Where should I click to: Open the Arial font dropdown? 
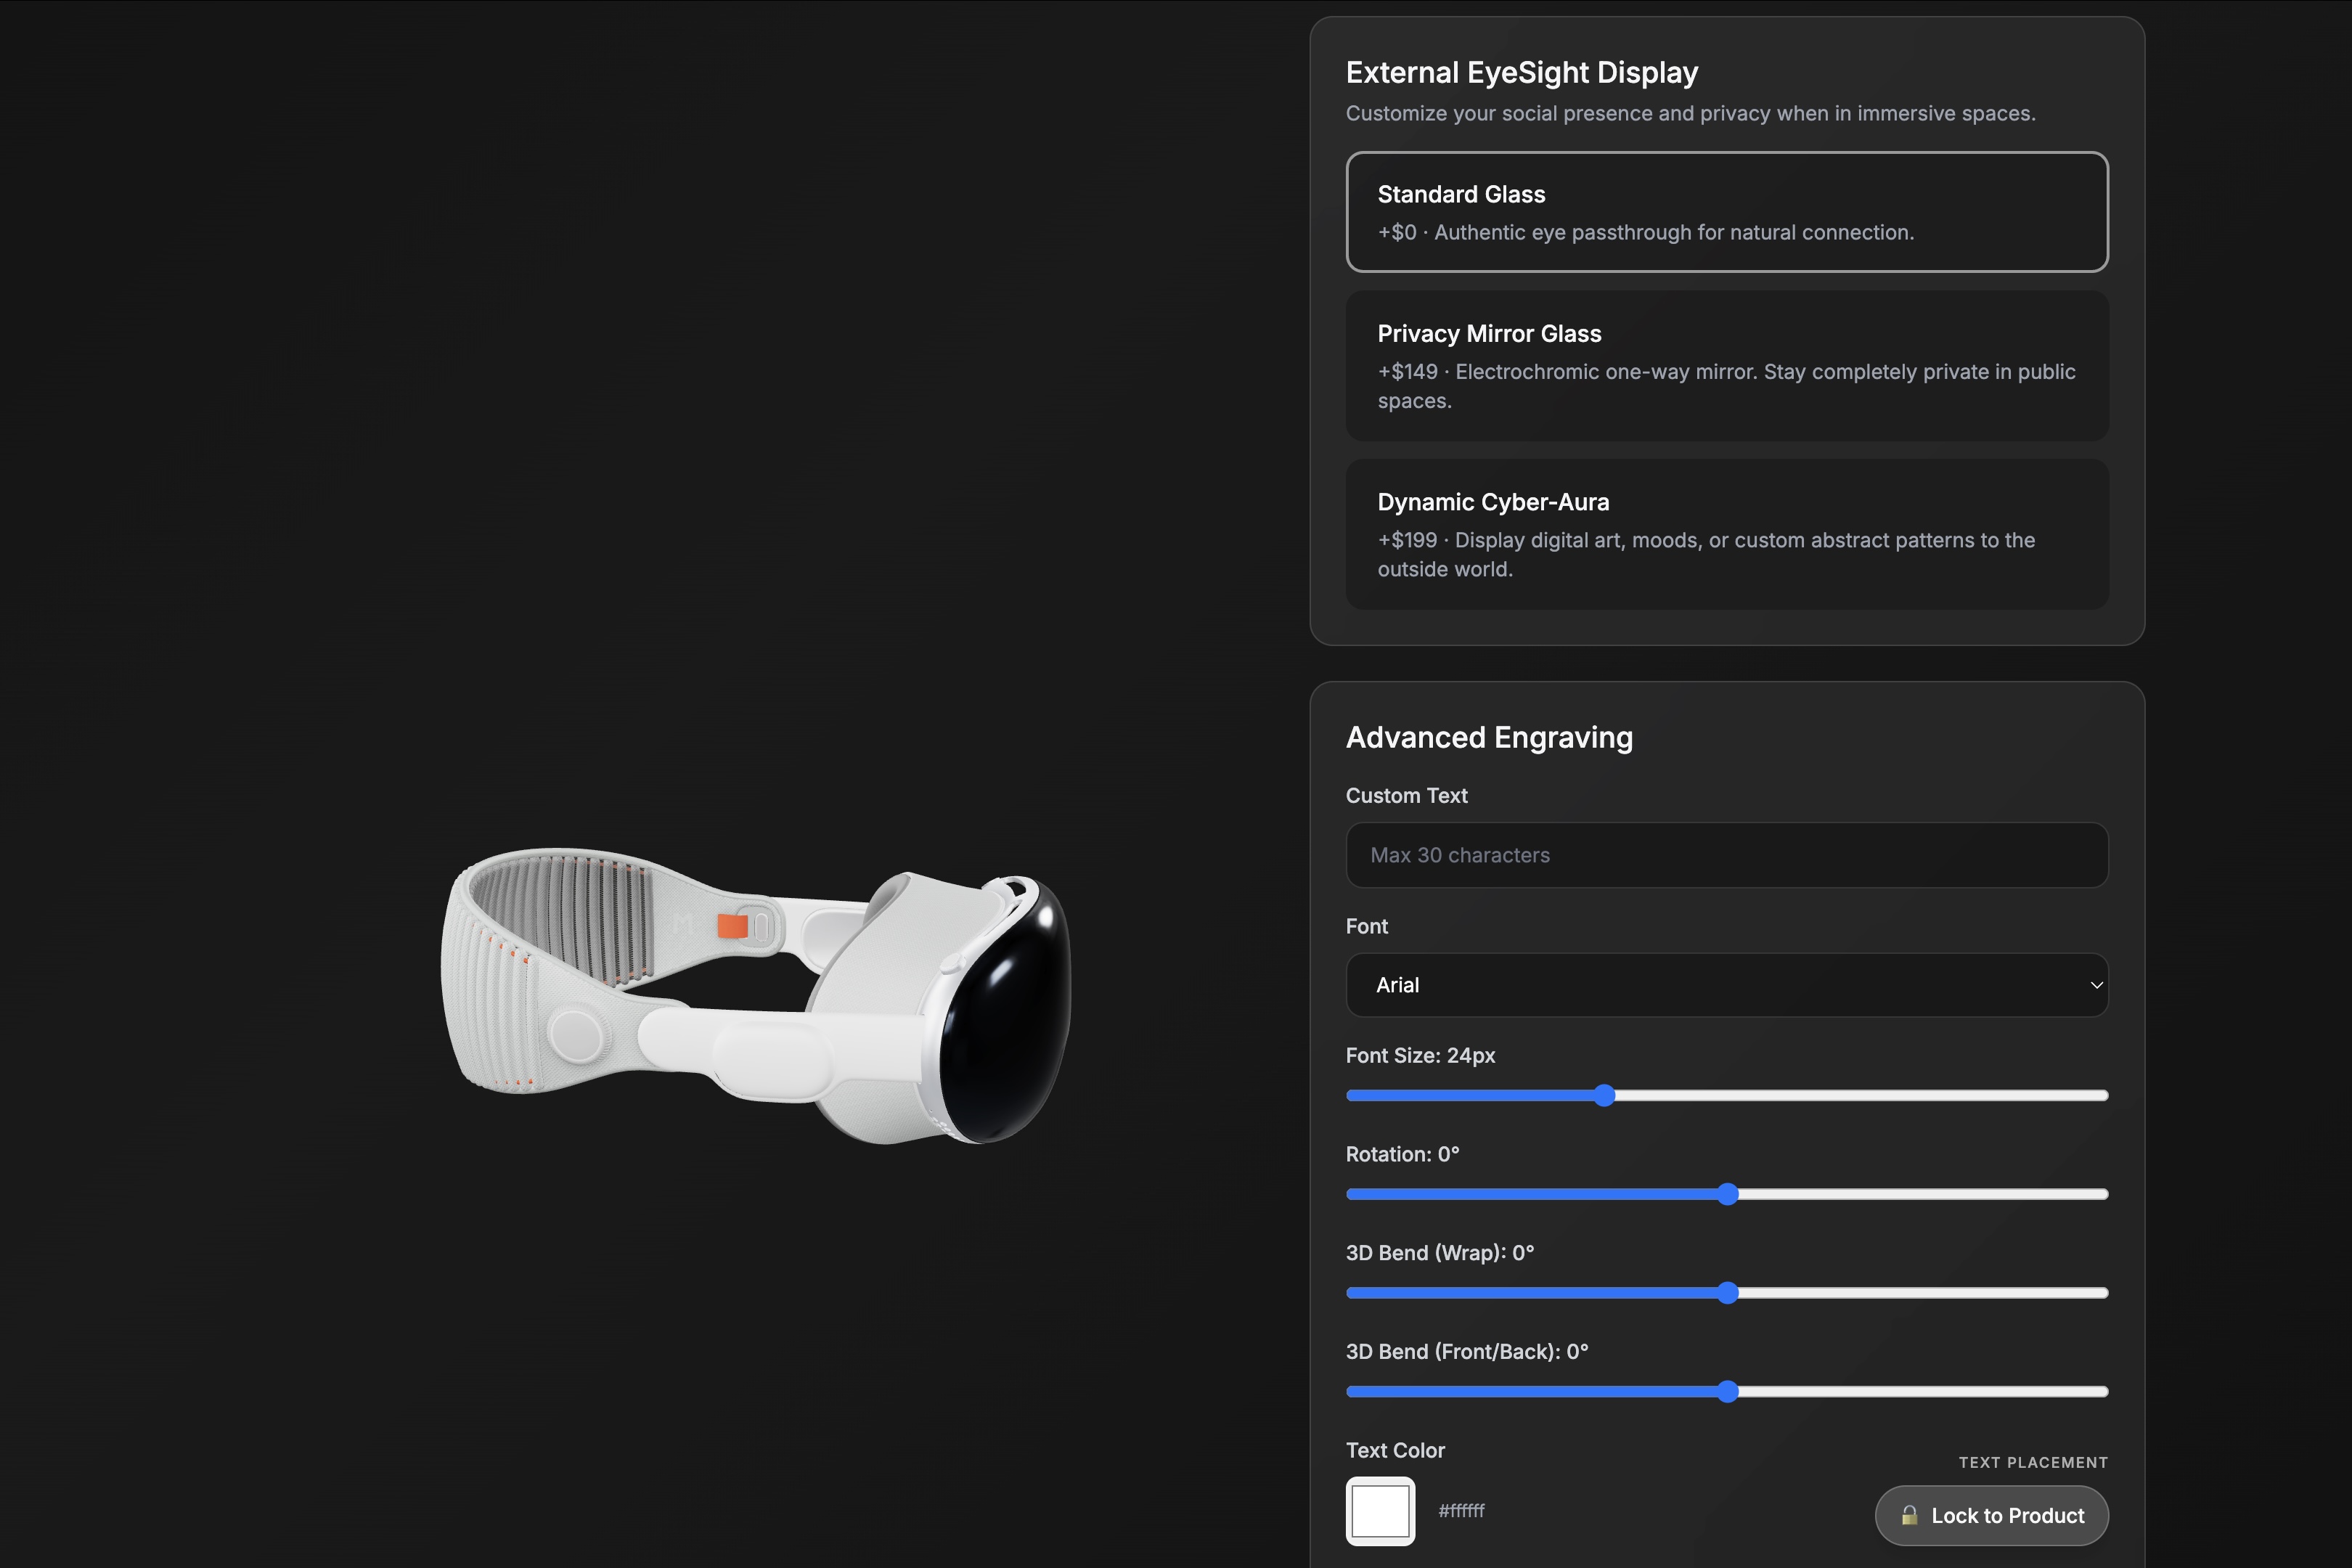(x=1700, y=985)
